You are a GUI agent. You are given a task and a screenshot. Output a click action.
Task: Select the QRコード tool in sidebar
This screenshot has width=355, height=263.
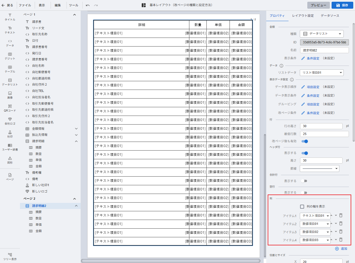(x=10, y=108)
